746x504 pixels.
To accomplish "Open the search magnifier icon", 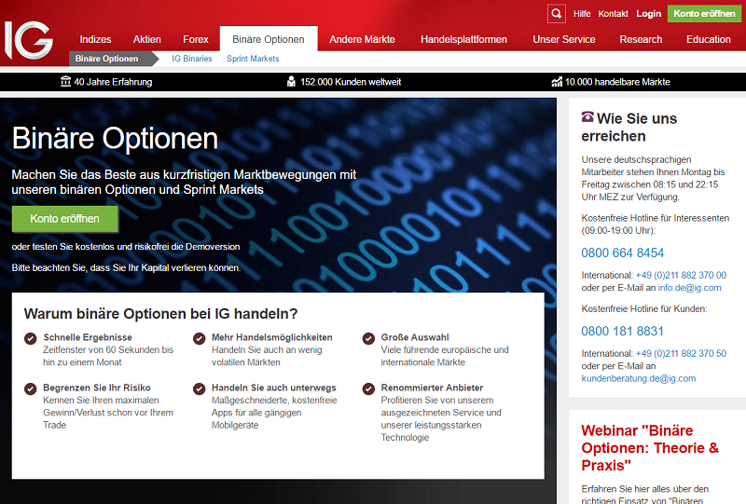I will pos(556,14).
